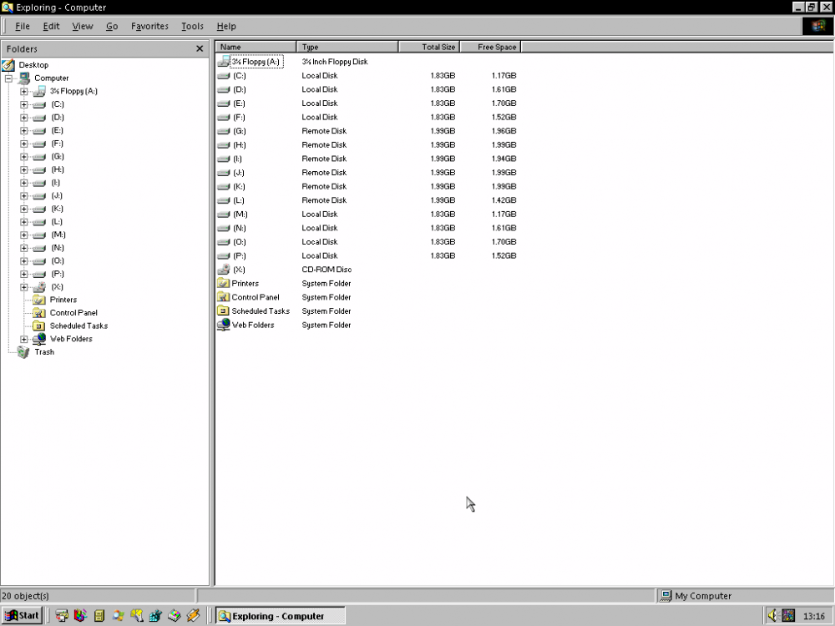Click the Start button
Viewport: 835px width, 626px height.
22,616
